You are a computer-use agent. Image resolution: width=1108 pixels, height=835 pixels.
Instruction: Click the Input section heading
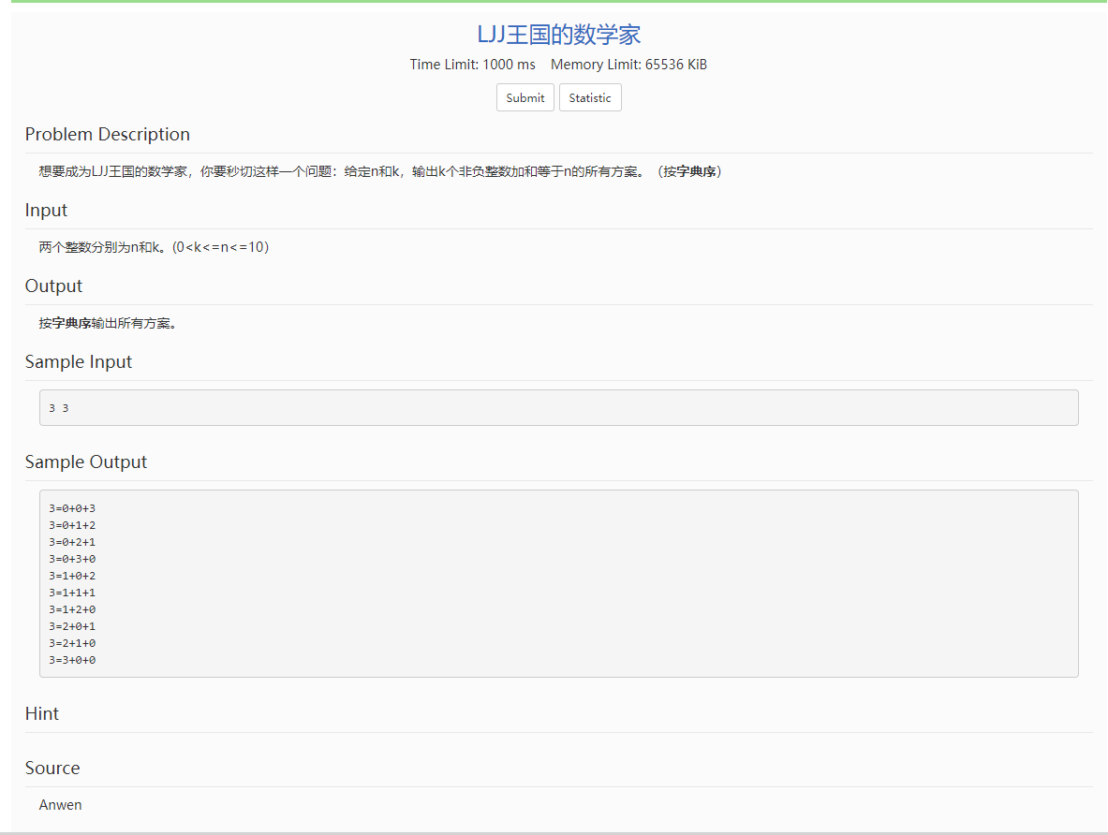[46, 210]
